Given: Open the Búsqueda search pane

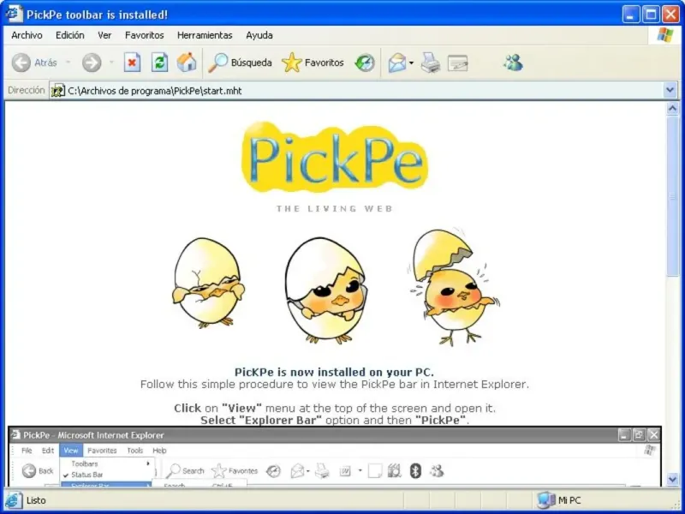Looking at the screenshot, I should 240,63.
